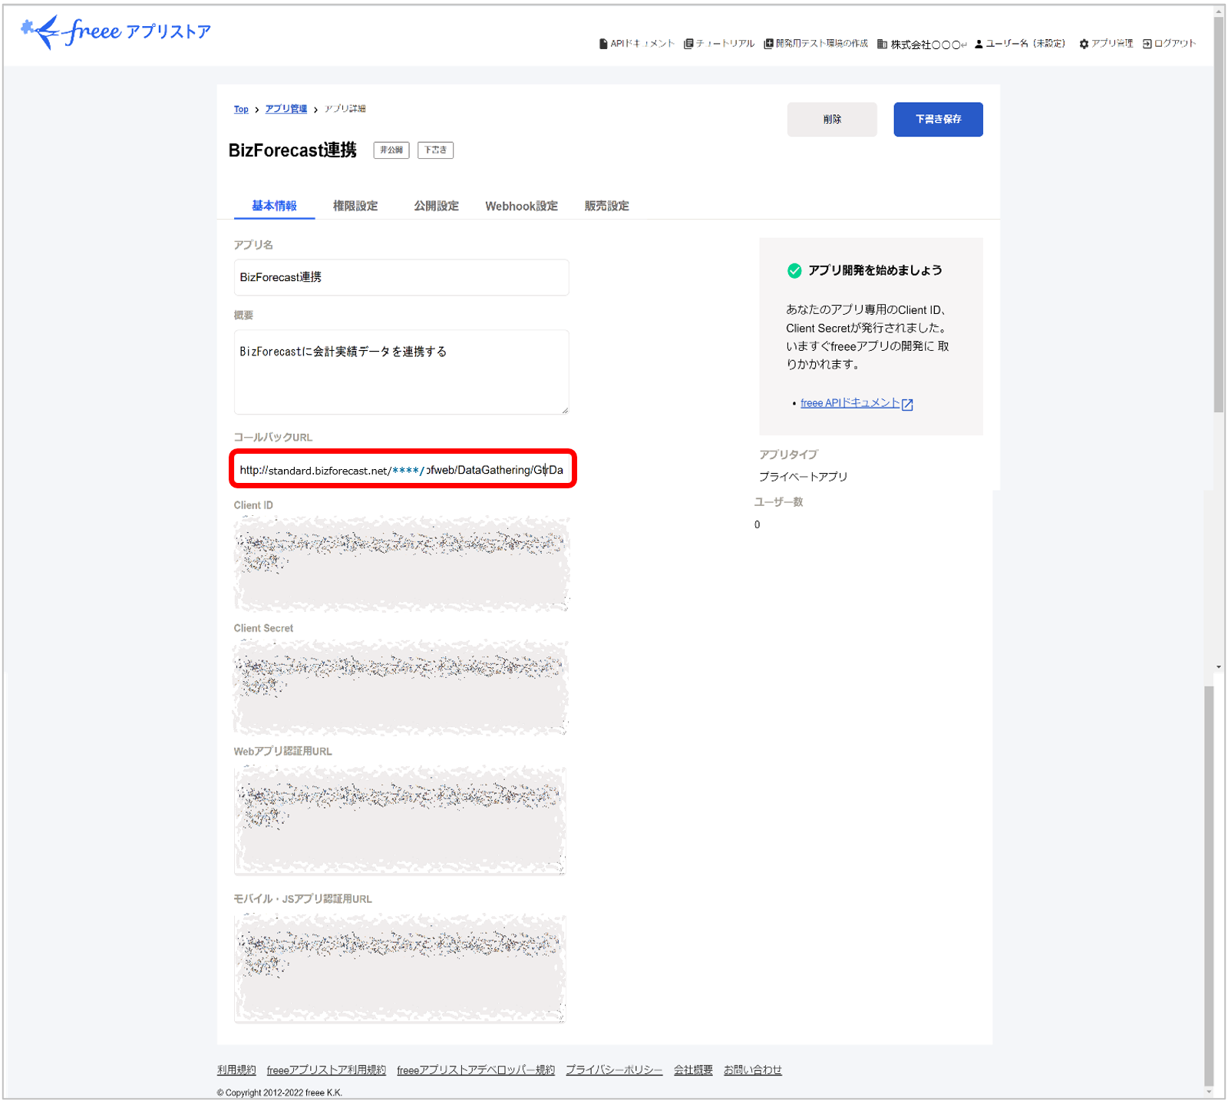Click the Top breadcrumb link
The height and width of the screenshot is (1101, 1228).
[x=241, y=109]
